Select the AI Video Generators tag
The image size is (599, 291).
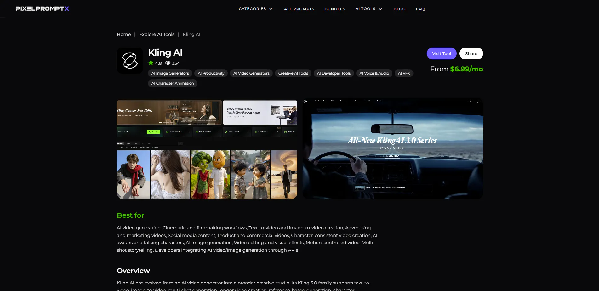[x=251, y=73]
